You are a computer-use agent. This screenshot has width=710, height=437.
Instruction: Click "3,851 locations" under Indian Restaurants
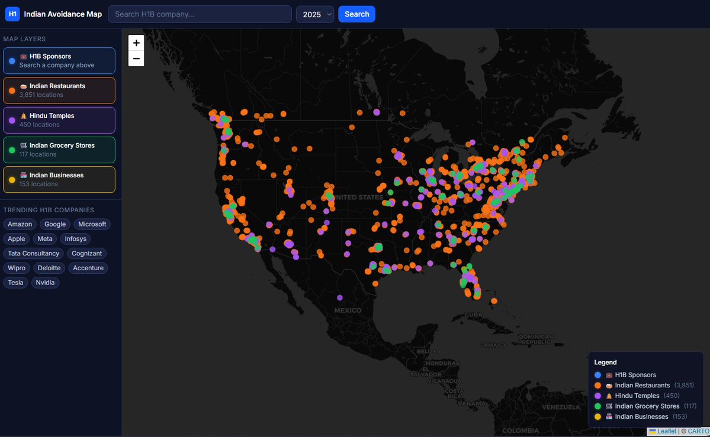click(x=41, y=95)
